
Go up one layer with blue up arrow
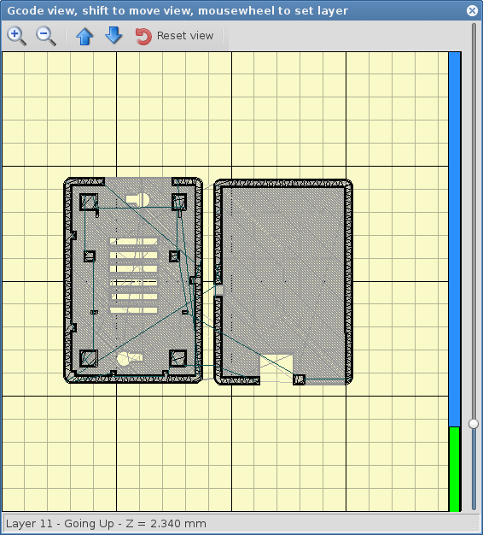(x=84, y=36)
